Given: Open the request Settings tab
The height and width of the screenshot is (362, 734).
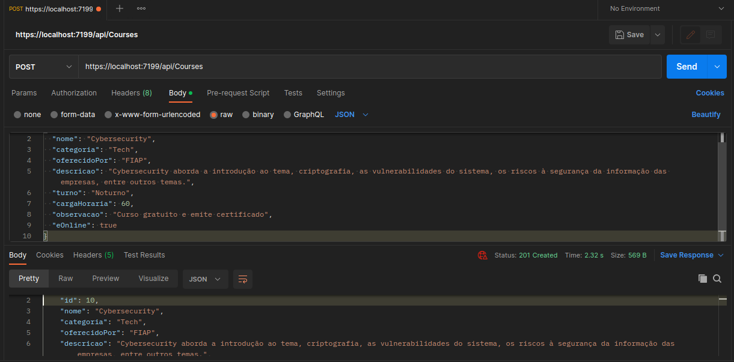Looking at the screenshot, I should click(x=331, y=93).
